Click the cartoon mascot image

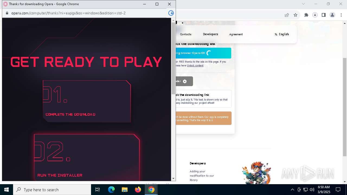pyautogui.click(x=256, y=173)
